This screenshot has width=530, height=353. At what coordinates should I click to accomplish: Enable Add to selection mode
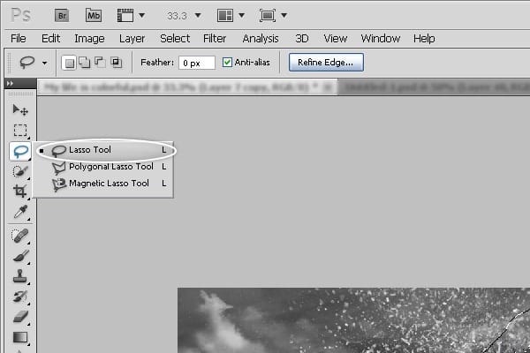[84, 63]
